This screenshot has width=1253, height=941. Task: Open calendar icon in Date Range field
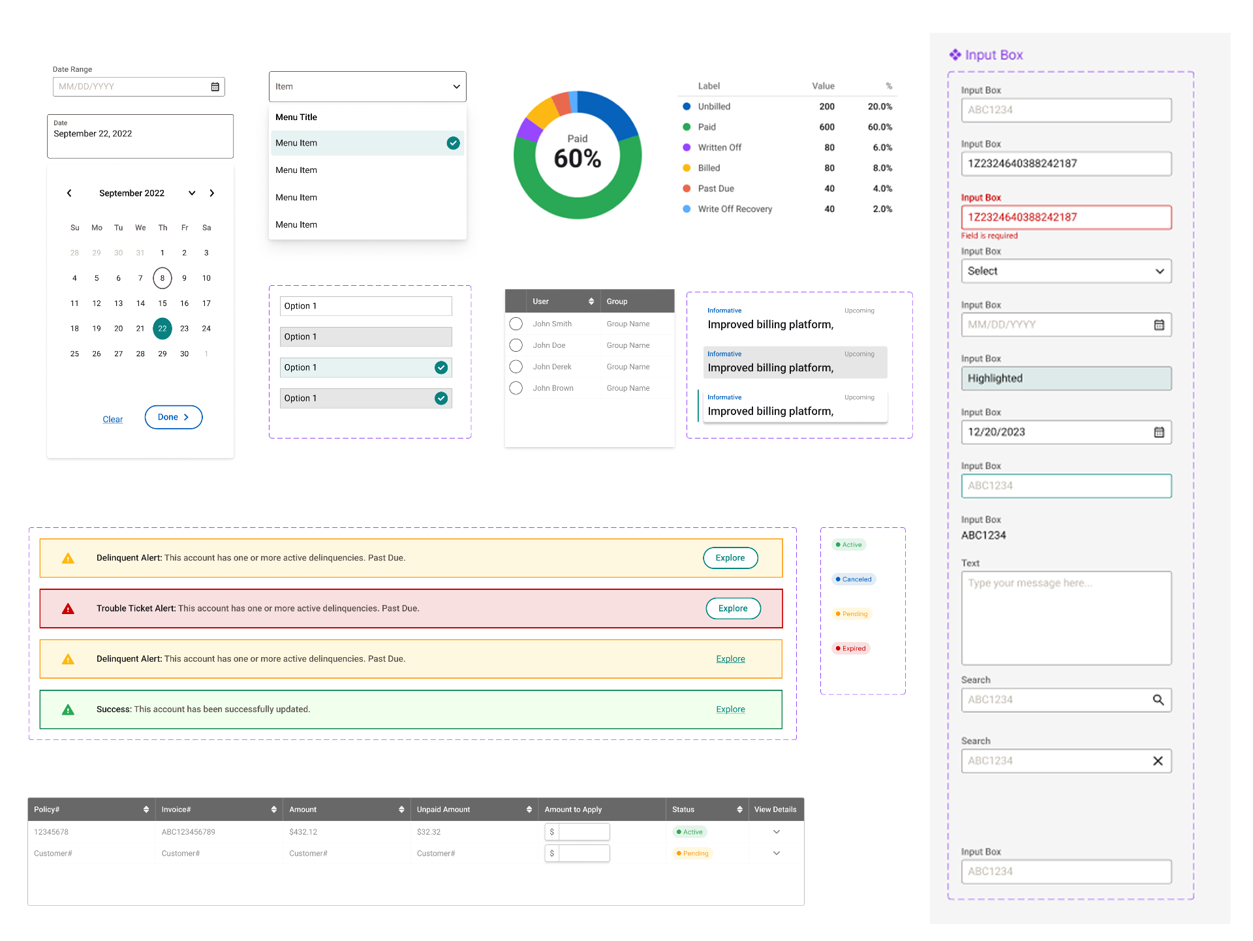(215, 87)
